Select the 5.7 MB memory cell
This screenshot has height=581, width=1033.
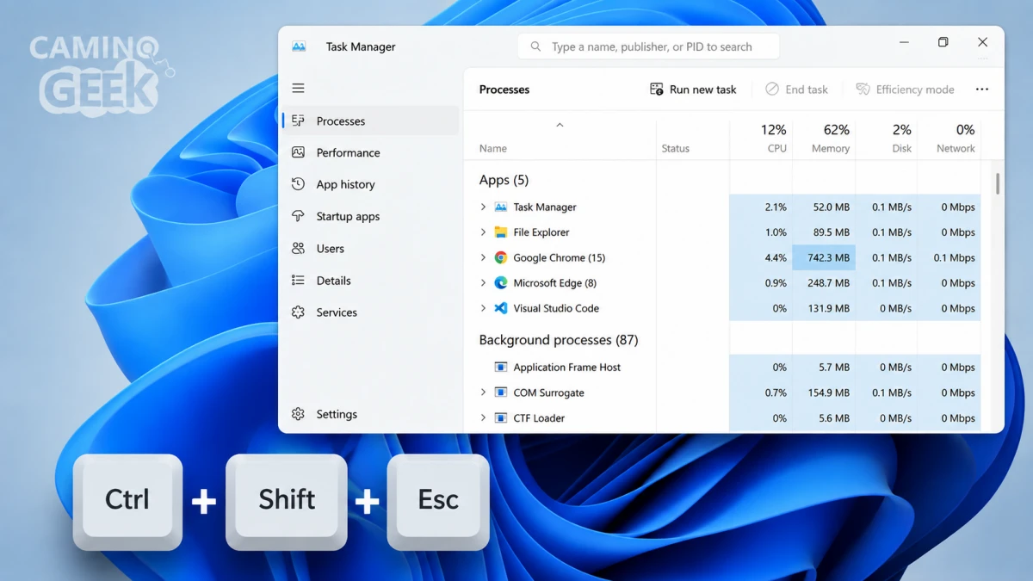pos(824,368)
